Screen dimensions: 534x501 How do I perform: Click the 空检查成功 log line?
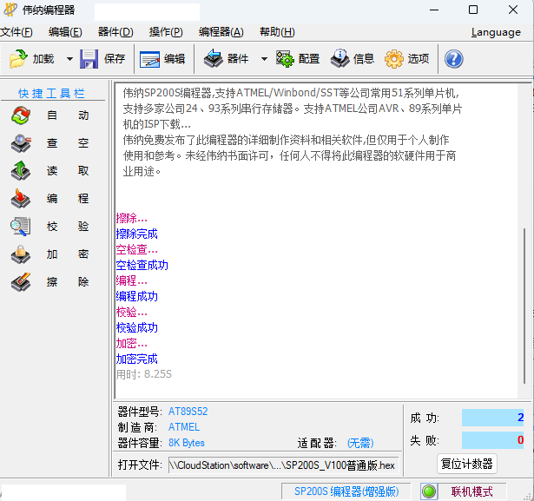142,265
